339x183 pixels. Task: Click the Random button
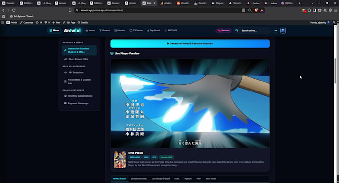[223, 31]
